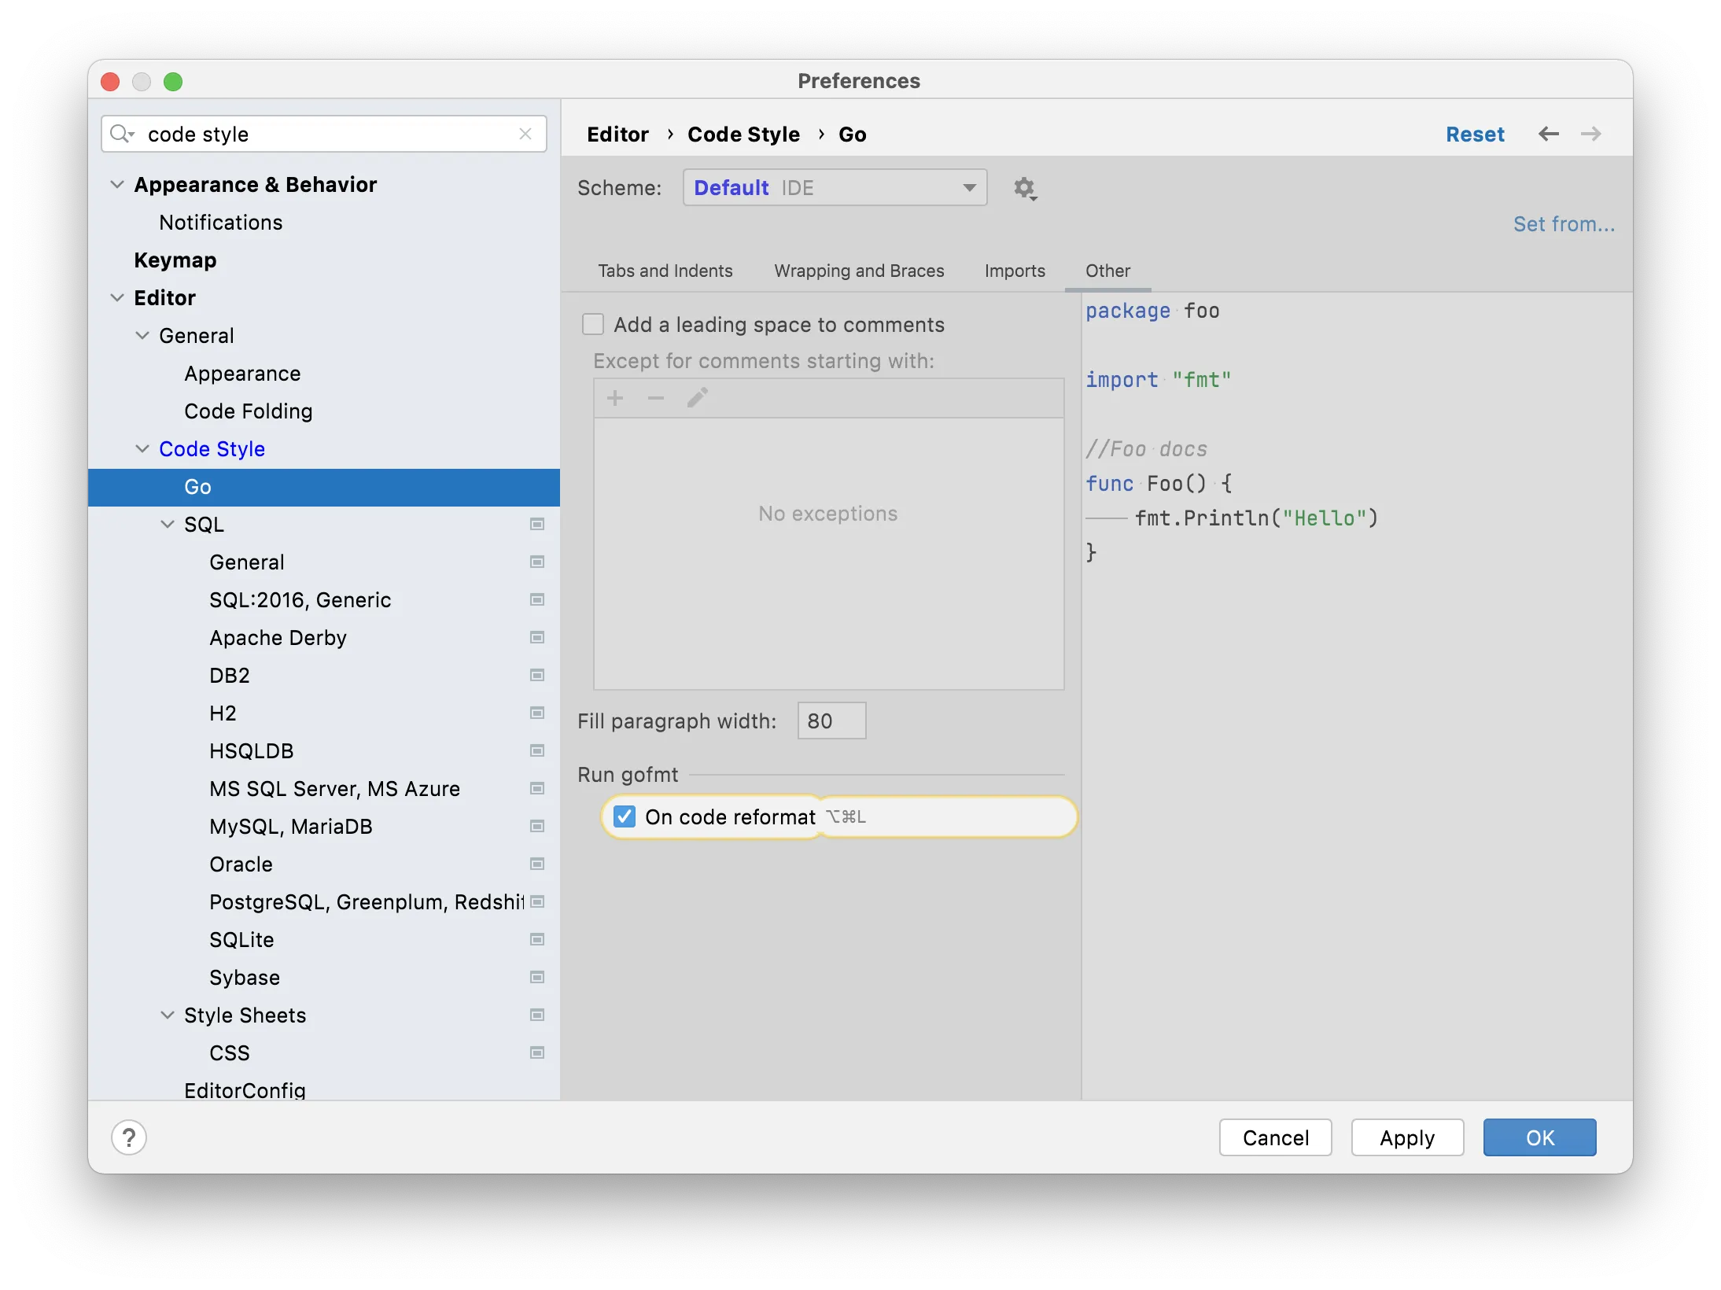Screen dimensions: 1721x1290
Task: Click the Set from... link
Action: click(1563, 224)
